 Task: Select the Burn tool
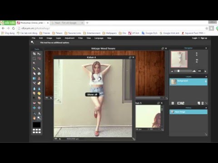(39, 98)
